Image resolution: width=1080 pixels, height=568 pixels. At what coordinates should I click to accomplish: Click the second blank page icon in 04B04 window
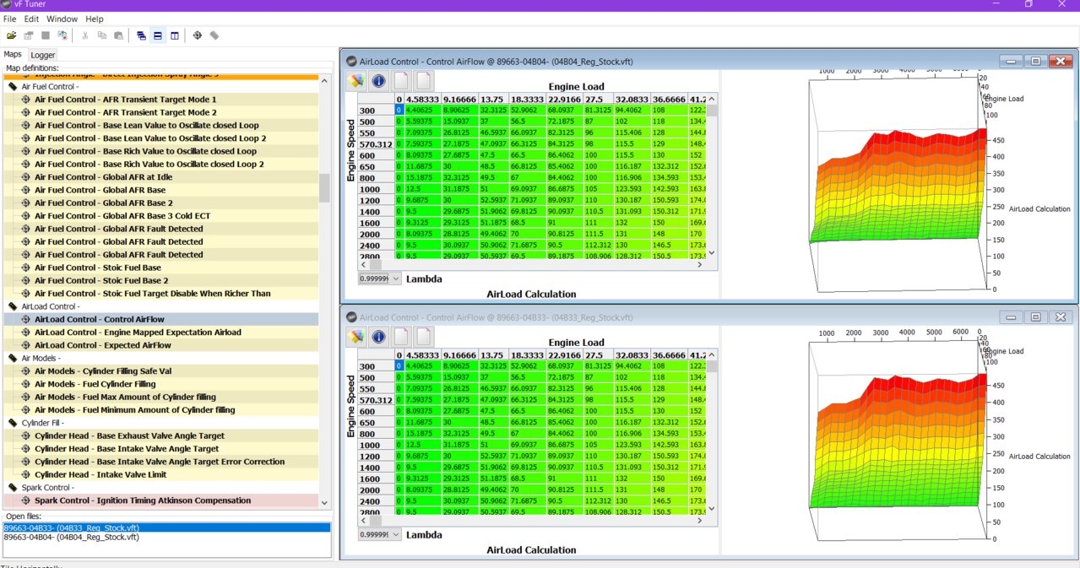424,80
